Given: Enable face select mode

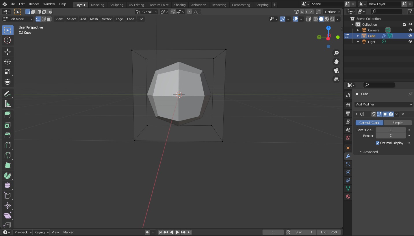Looking at the screenshot, I should [x=49, y=19].
